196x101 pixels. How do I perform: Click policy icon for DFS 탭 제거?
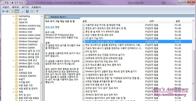coord(84,51)
